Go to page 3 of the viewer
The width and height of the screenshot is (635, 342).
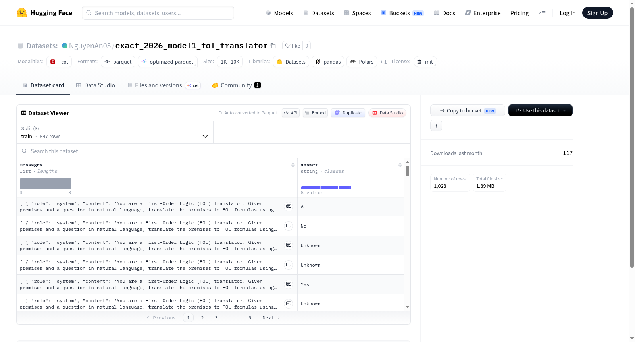[x=216, y=318]
